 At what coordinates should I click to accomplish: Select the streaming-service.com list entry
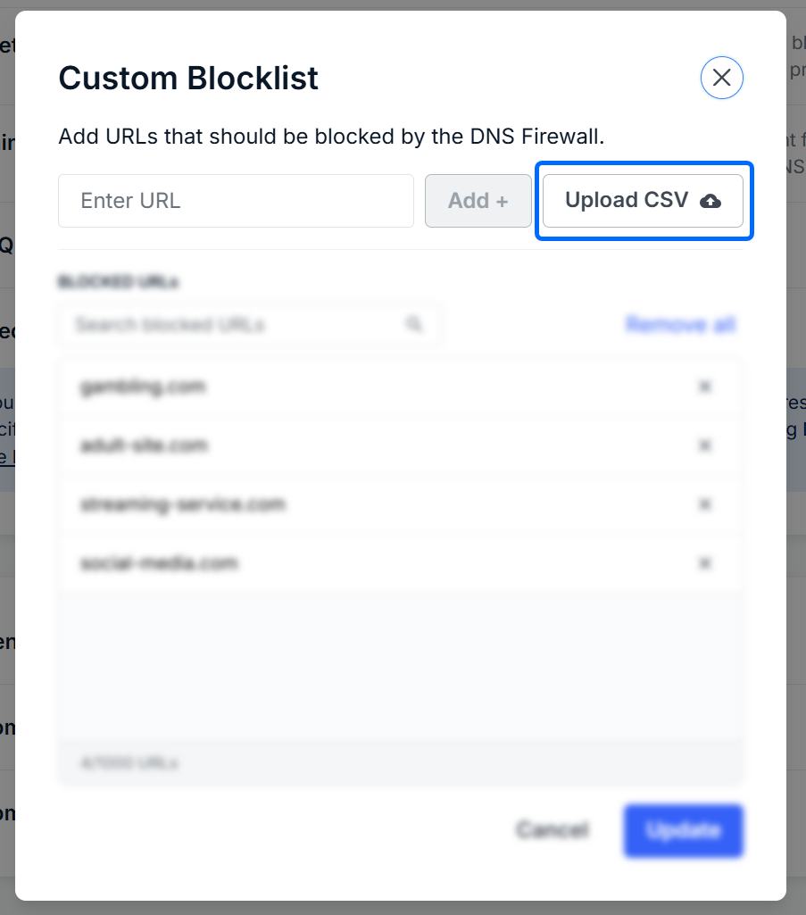pos(182,504)
